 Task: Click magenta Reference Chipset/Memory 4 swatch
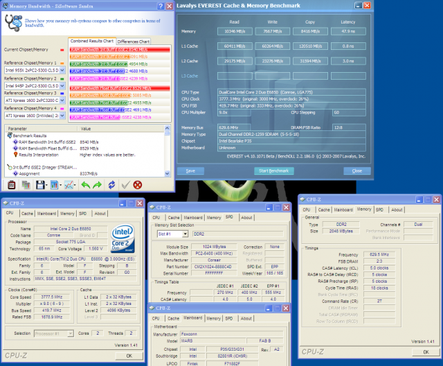click(x=62, y=109)
